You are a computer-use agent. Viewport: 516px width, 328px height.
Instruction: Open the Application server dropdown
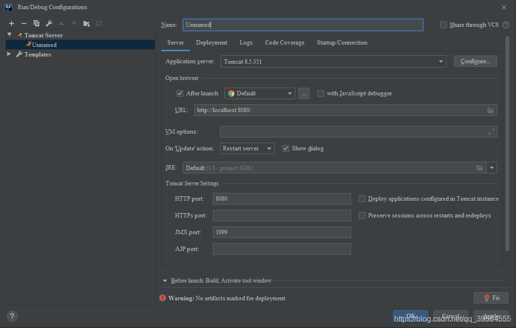coord(440,61)
